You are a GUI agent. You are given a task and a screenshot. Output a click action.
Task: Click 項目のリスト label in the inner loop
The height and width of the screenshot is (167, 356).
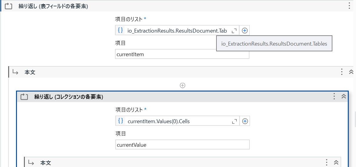[129, 110]
